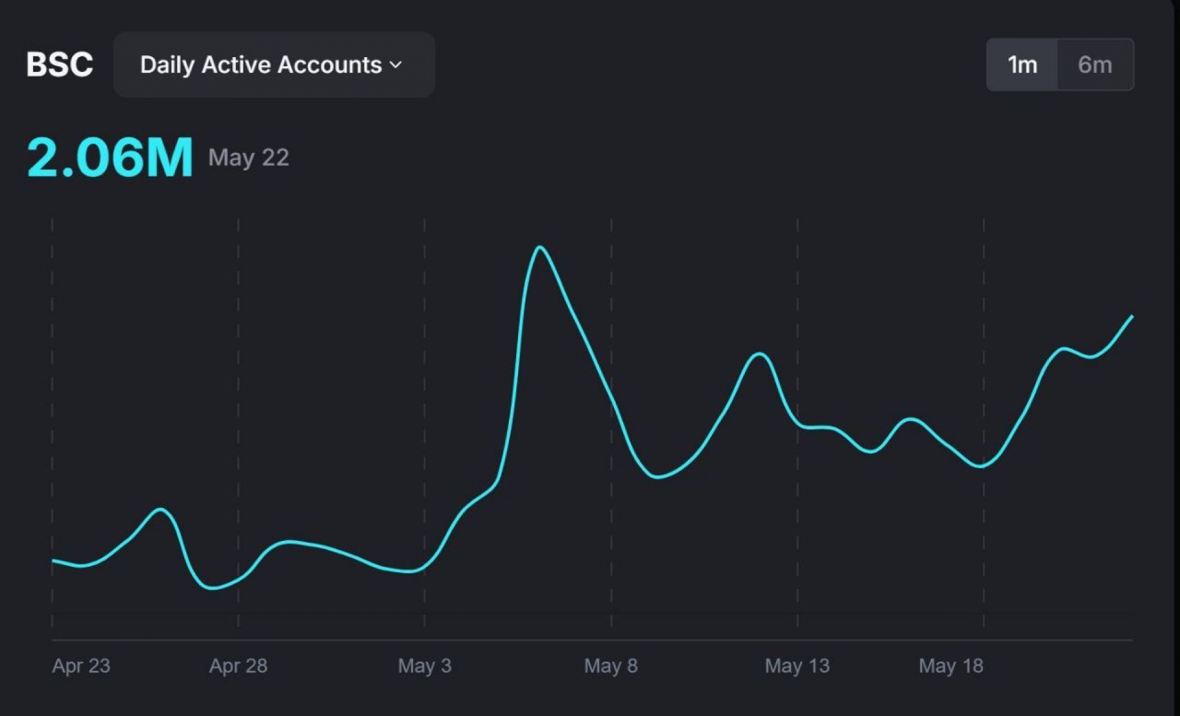
Task: Click the May 22 date label
Action: pyautogui.click(x=248, y=158)
